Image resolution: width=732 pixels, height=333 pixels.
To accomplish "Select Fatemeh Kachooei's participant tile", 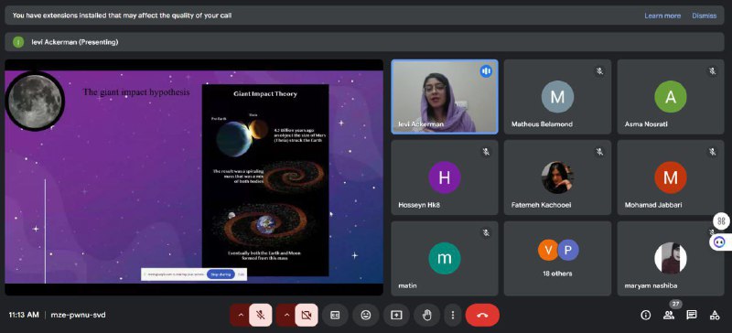I will pyautogui.click(x=557, y=177).
